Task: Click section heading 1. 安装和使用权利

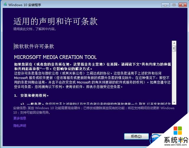Action: point(31,95)
